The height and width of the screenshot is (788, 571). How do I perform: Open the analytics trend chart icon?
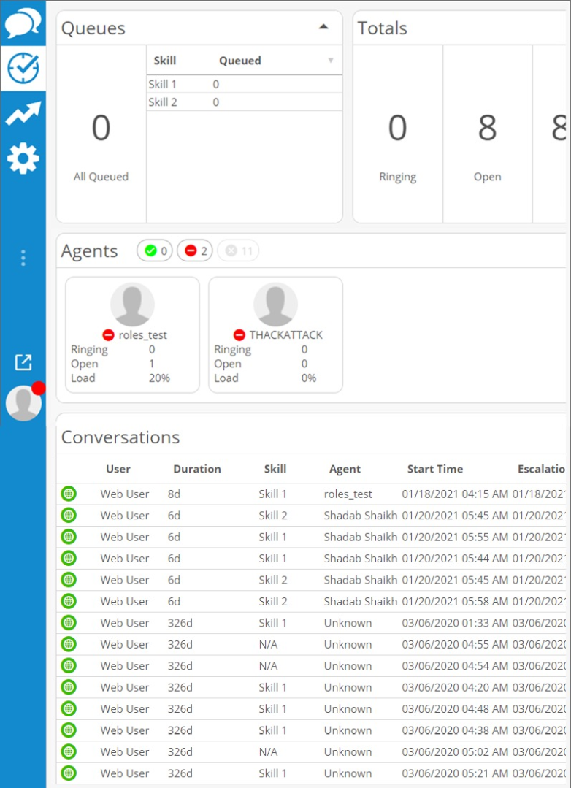pyautogui.click(x=23, y=113)
